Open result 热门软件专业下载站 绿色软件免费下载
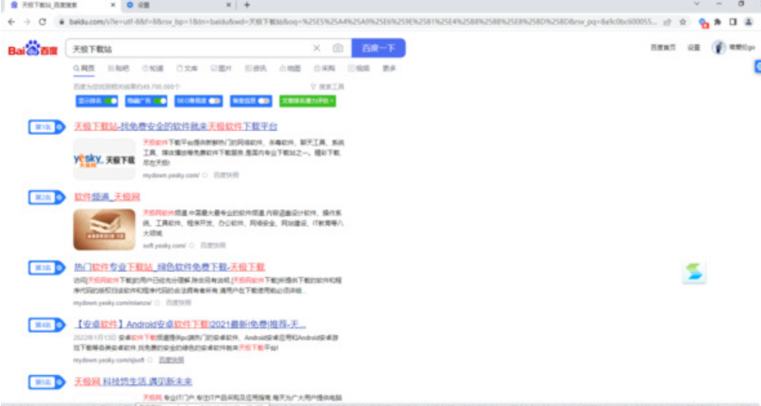The image size is (761, 406). coord(169,268)
